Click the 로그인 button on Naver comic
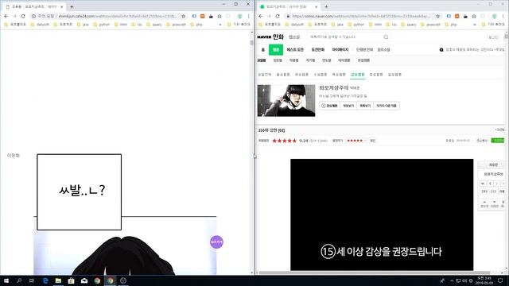This screenshot has height=286, width=509. [493, 37]
